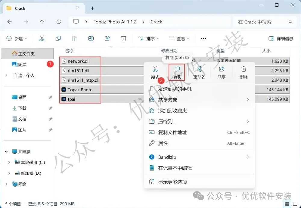Open the 压缩到... submenu

(x=199, y=121)
